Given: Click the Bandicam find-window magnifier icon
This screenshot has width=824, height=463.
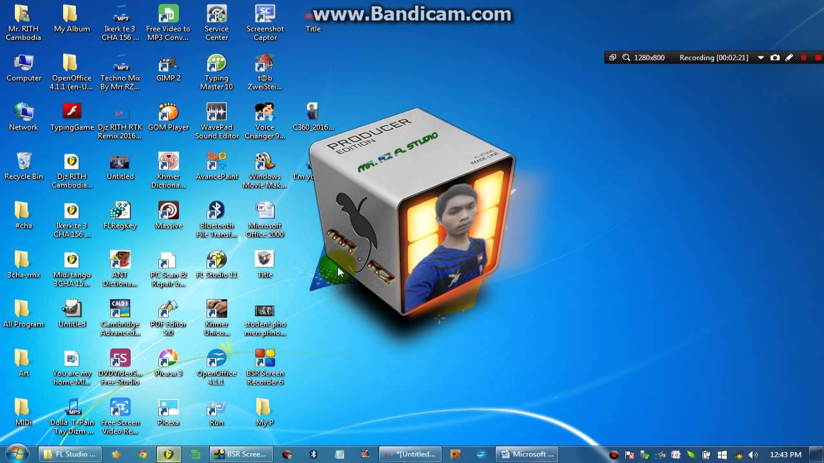Looking at the screenshot, I should [x=626, y=58].
